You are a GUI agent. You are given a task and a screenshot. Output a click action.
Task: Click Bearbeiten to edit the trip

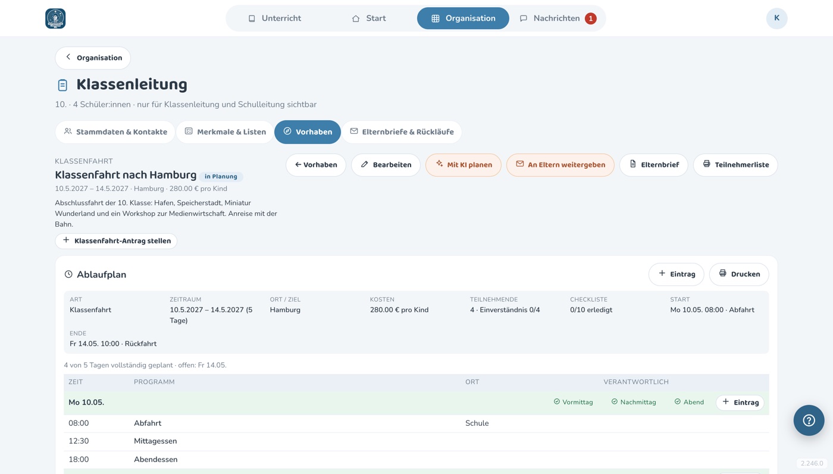[386, 165]
